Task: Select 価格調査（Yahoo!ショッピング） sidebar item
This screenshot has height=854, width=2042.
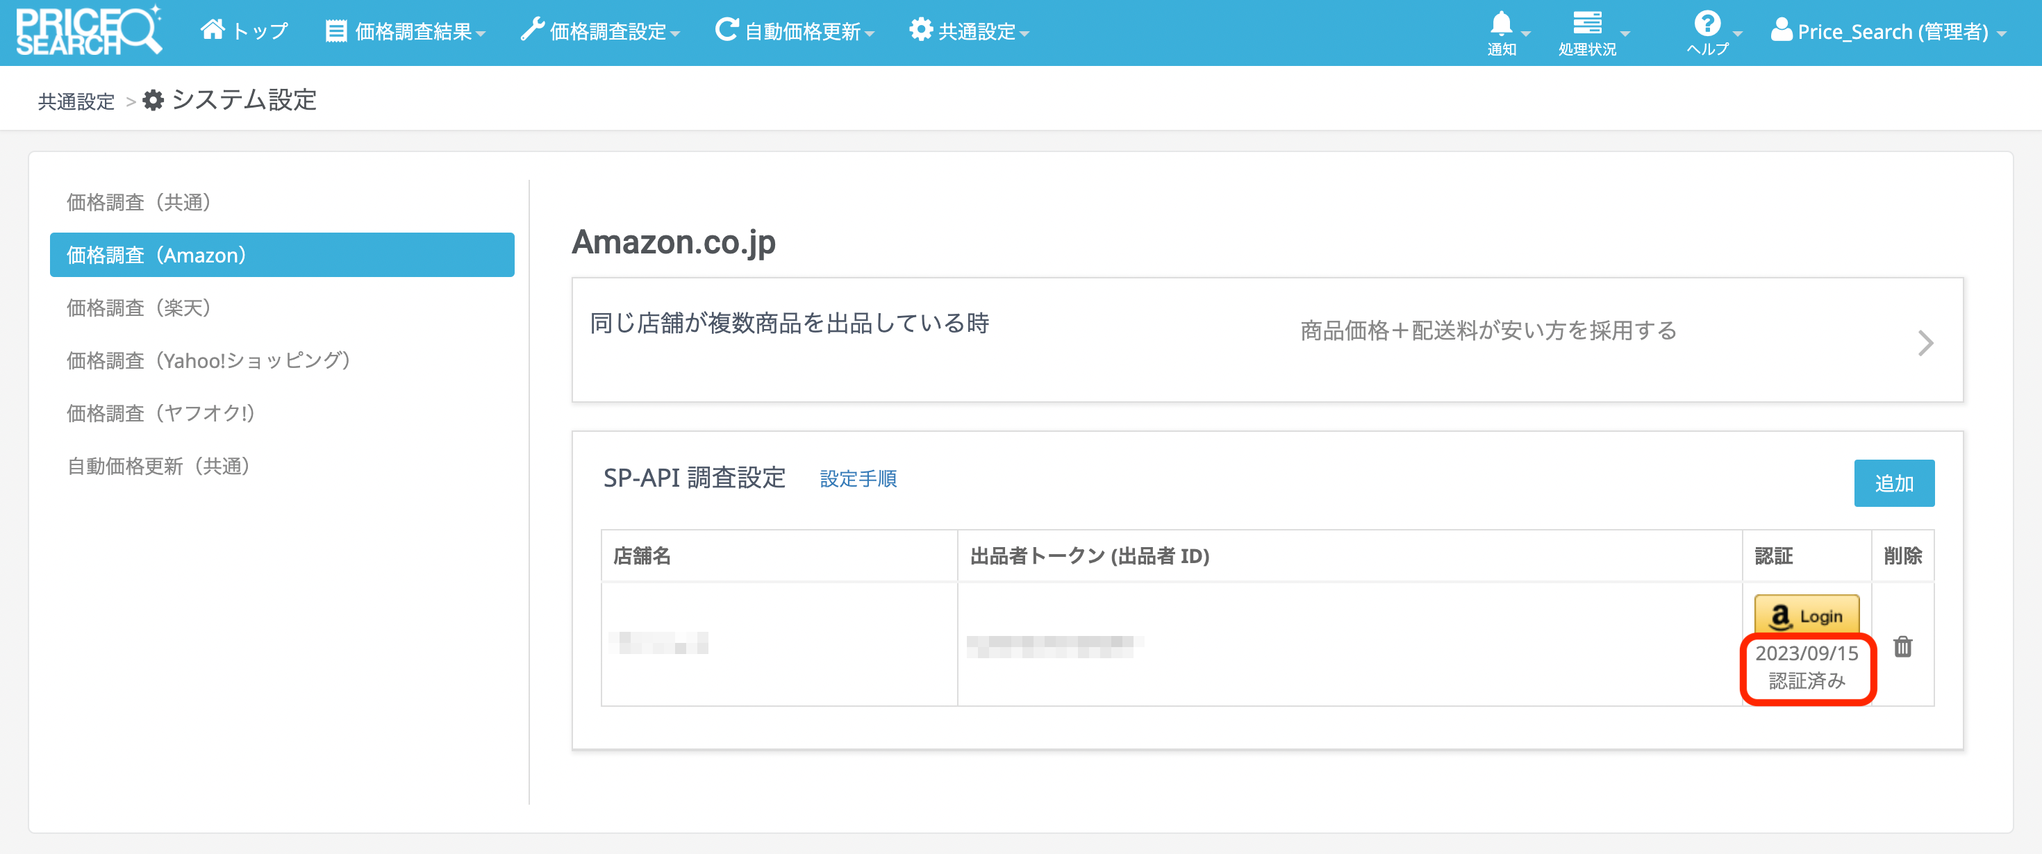Action: click(x=208, y=360)
